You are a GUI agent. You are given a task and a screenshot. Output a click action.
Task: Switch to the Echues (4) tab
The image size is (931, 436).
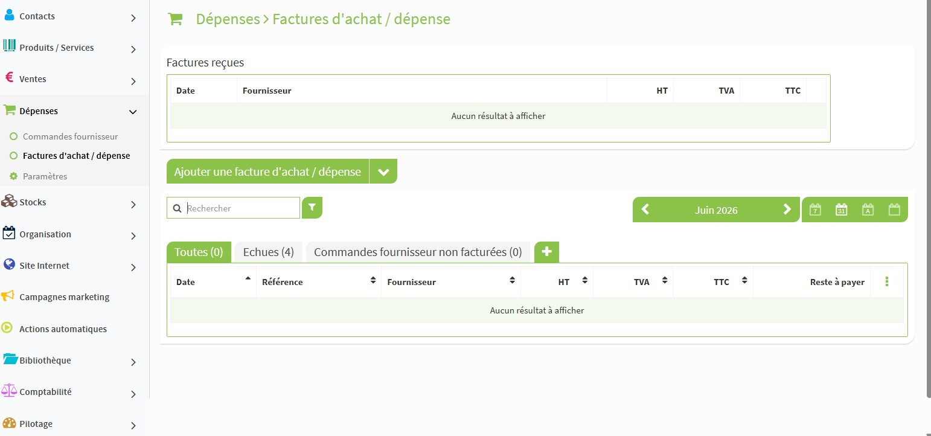pyautogui.click(x=269, y=252)
